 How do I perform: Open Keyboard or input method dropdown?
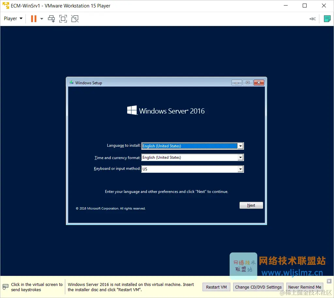[x=240, y=169]
